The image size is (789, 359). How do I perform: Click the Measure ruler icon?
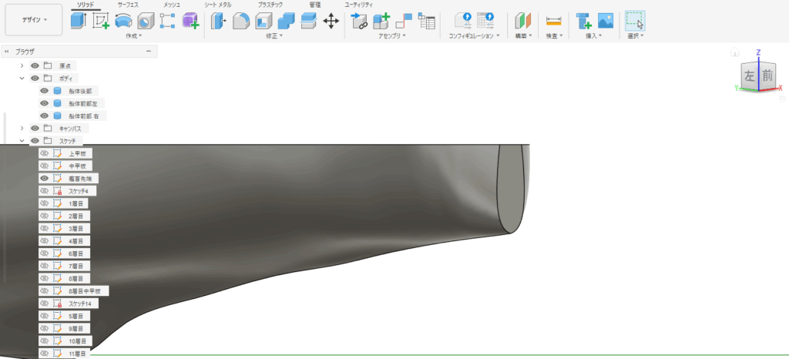click(x=553, y=22)
